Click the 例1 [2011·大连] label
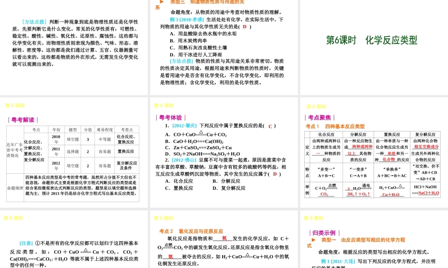Screen dimensions: 448x268 click(x=338, y=261)
